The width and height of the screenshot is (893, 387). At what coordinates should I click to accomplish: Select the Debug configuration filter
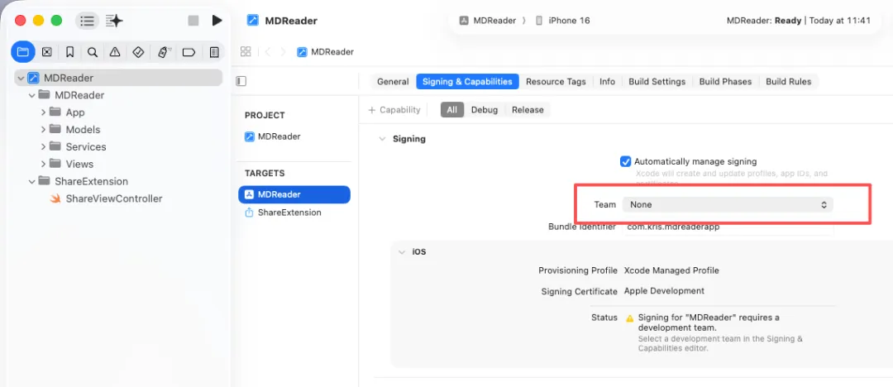click(x=484, y=110)
